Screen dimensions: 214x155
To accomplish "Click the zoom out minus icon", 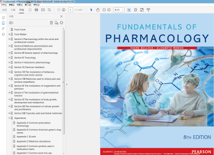I will (104, 10).
